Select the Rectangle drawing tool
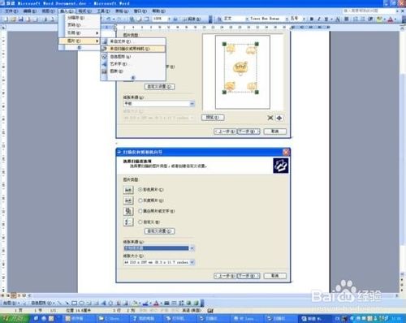 point(75,303)
